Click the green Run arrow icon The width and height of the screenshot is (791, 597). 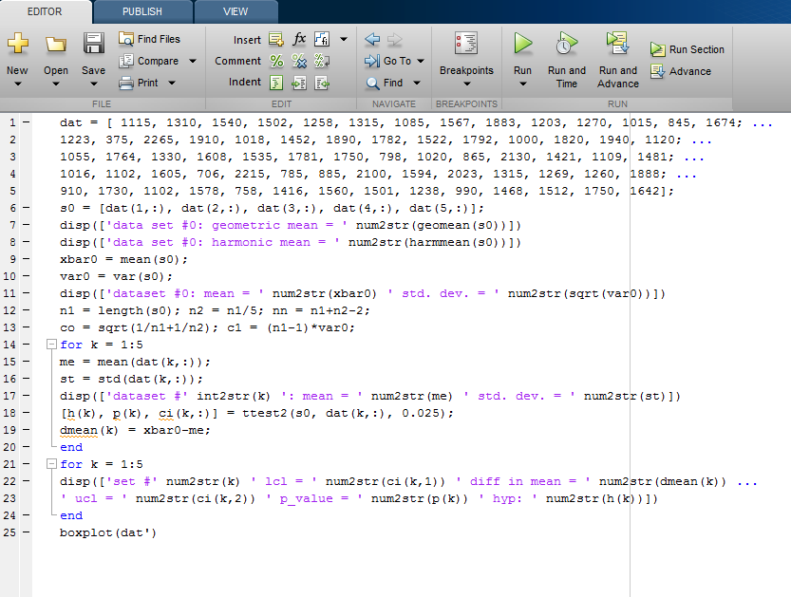(522, 44)
